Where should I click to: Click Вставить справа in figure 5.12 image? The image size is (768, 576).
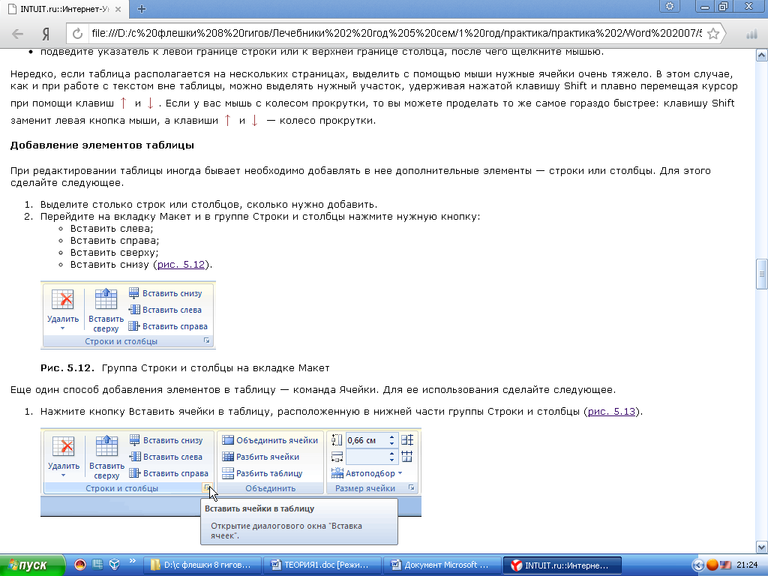[168, 326]
